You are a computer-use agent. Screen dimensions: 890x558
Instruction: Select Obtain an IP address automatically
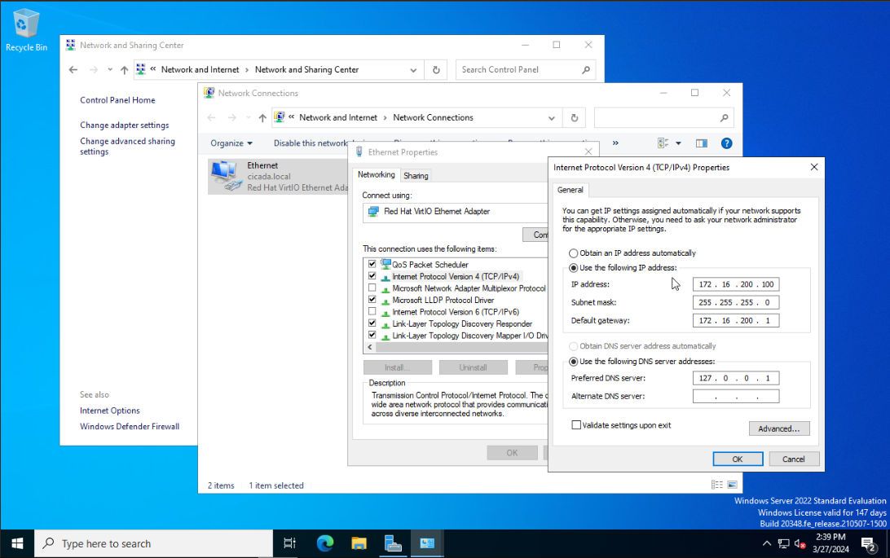point(573,253)
